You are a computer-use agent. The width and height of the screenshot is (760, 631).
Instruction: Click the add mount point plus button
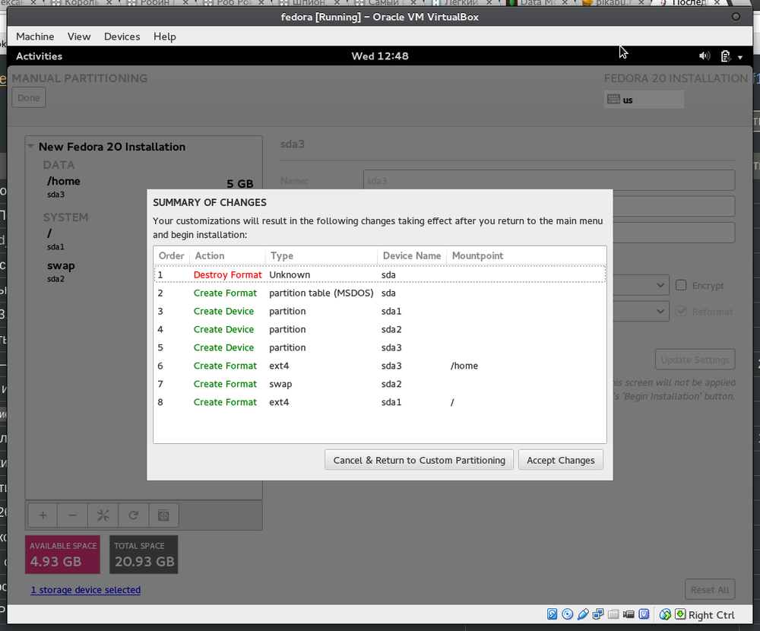click(x=43, y=515)
